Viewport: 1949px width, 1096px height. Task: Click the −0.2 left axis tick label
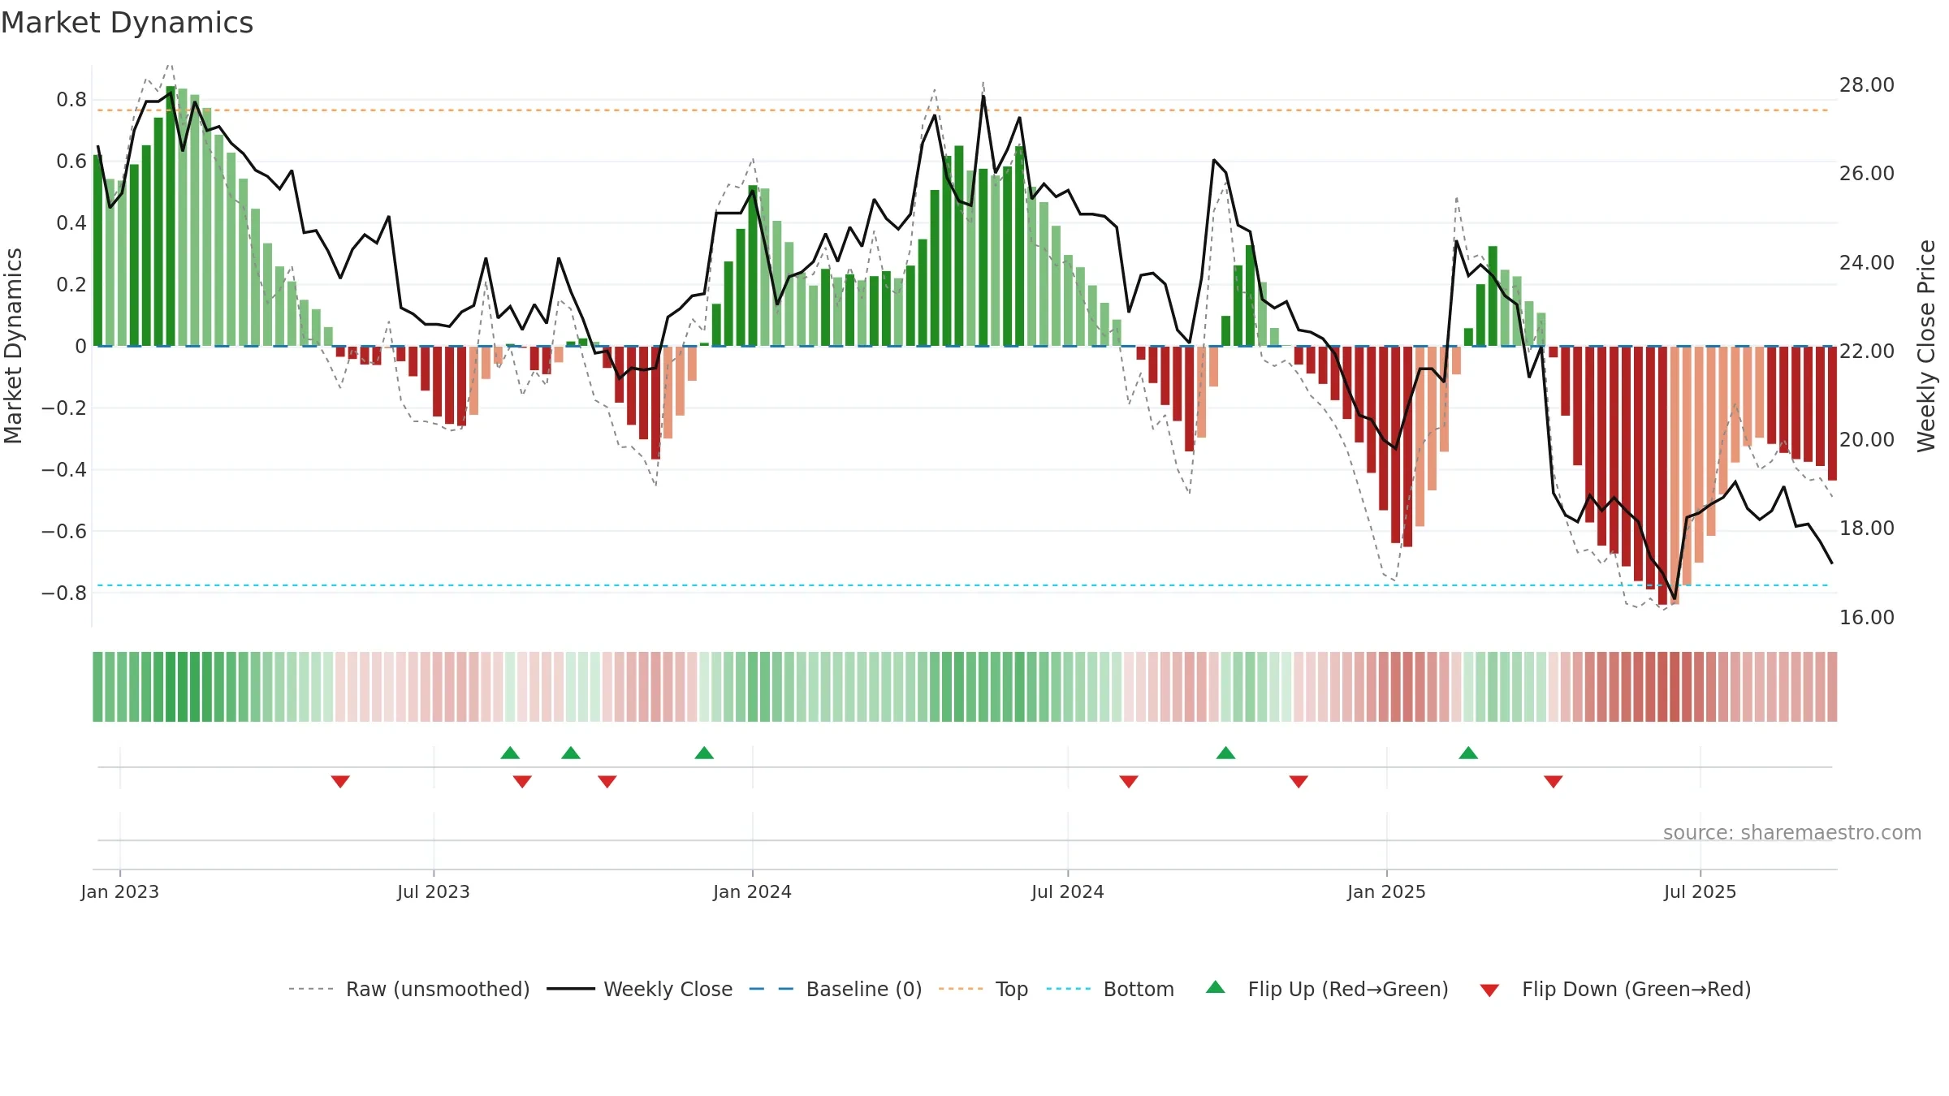(x=64, y=408)
